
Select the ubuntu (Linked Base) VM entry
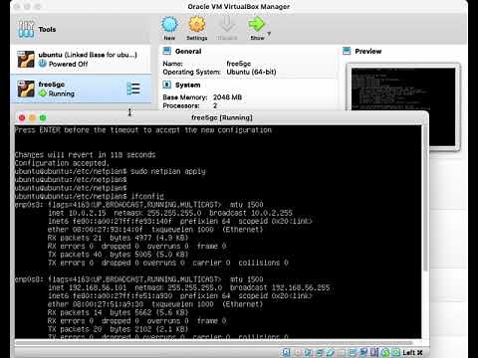point(81,59)
